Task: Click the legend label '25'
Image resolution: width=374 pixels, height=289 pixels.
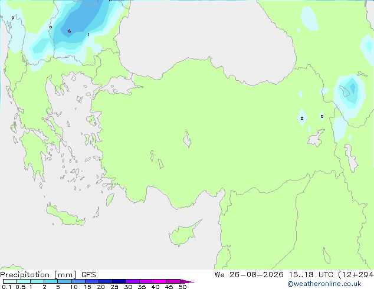Action: [x=114, y=287]
